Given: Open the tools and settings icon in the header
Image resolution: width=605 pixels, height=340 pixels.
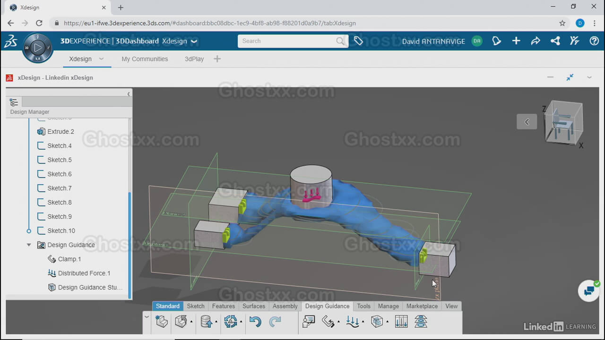Looking at the screenshot, I should pyautogui.click(x=575, y=41).
